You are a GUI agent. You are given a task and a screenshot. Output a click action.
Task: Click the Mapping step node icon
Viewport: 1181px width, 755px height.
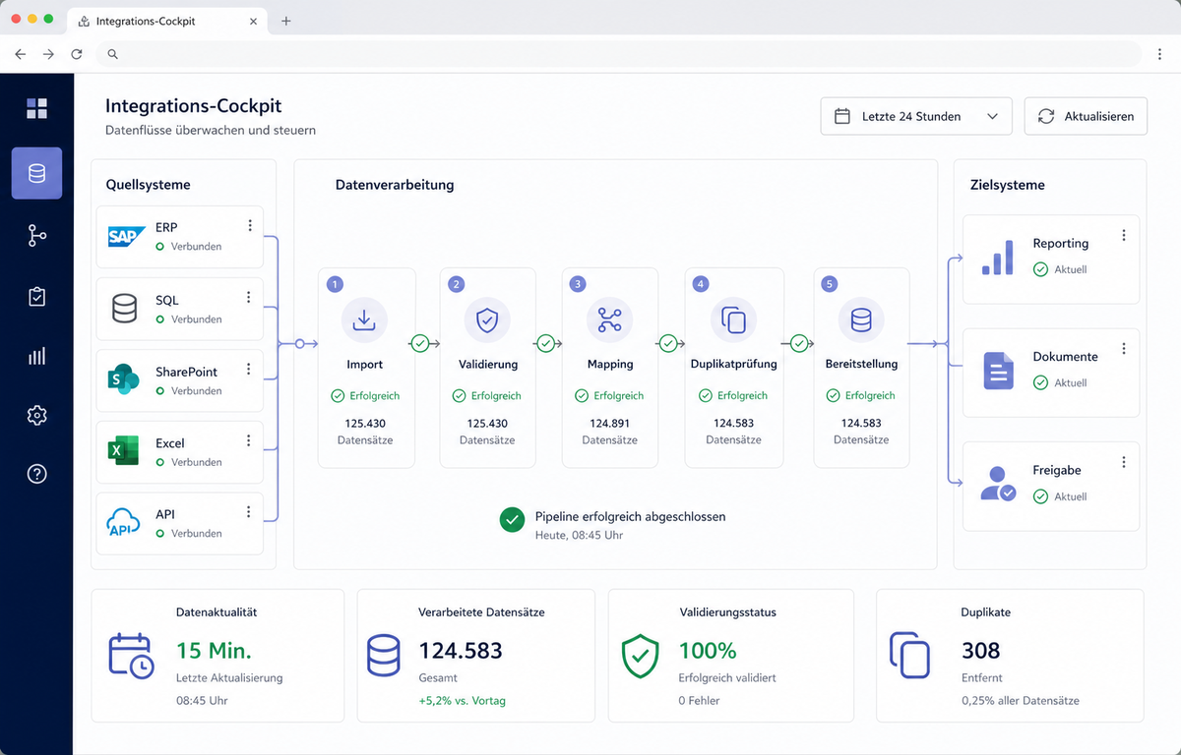(609, 319)
